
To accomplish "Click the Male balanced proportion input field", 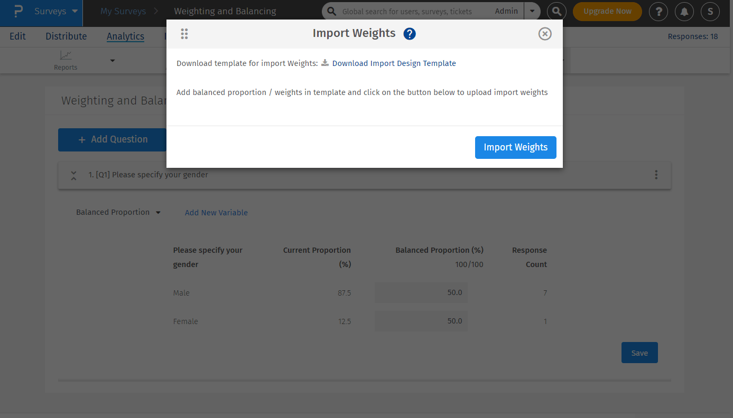I will (x=421, y=292).
